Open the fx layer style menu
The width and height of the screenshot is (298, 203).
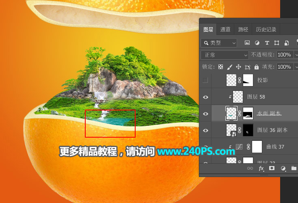pyautogui.click(x=261, y=168)
